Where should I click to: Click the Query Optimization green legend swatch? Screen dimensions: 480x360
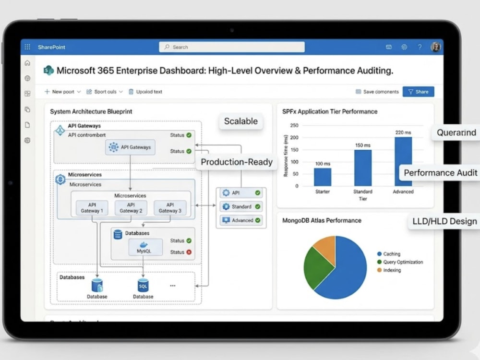[x=379, y=262]
